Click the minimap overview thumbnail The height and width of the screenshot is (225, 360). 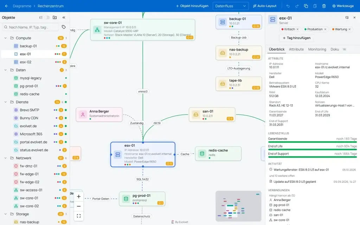coord(238,206)
